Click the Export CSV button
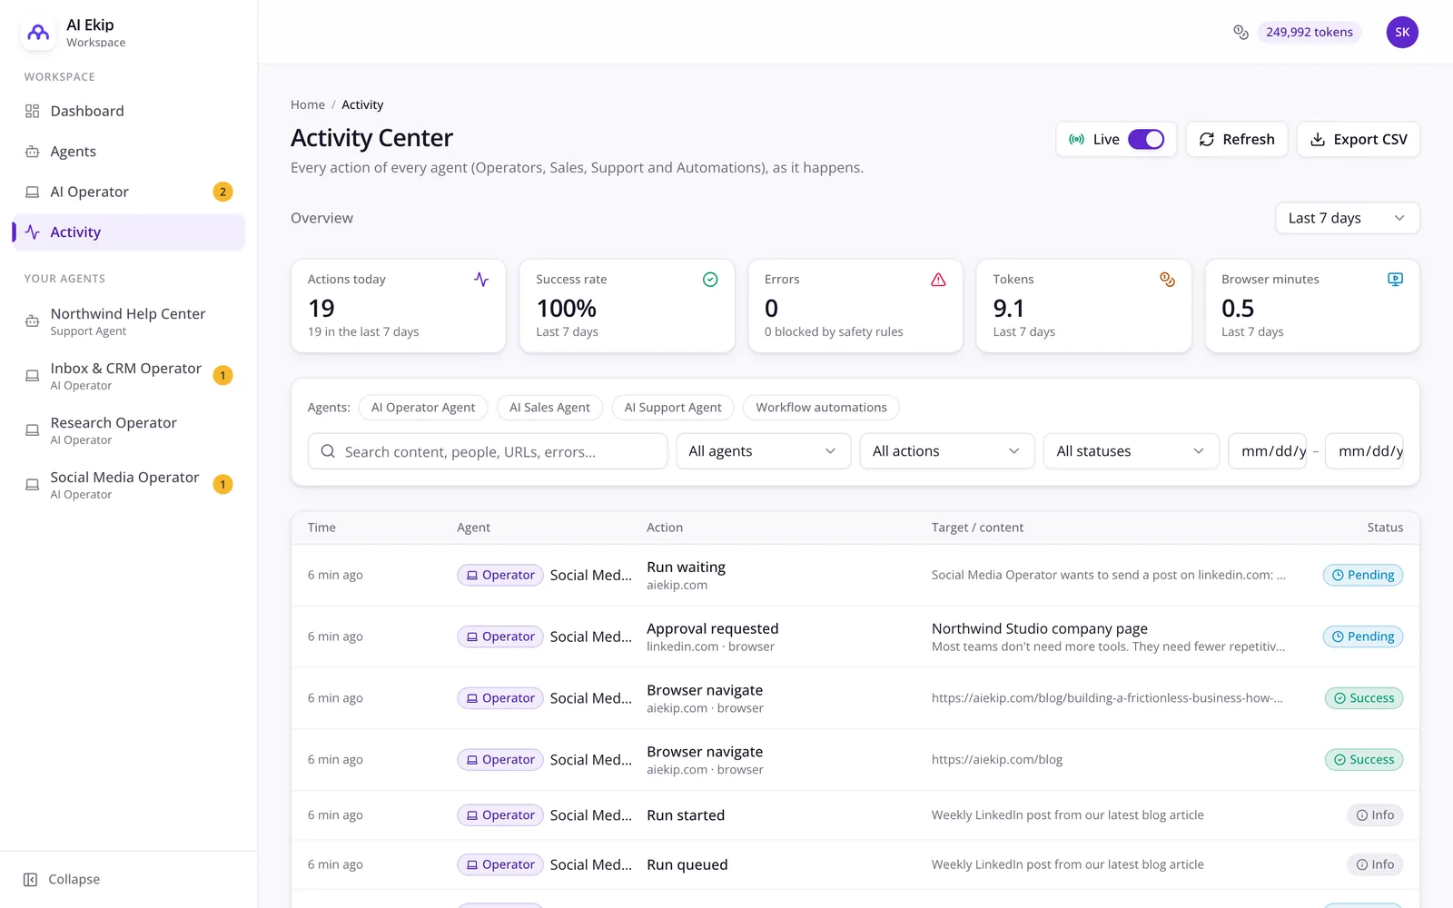Viewport: 1453px width, 908px height. 1359,140
